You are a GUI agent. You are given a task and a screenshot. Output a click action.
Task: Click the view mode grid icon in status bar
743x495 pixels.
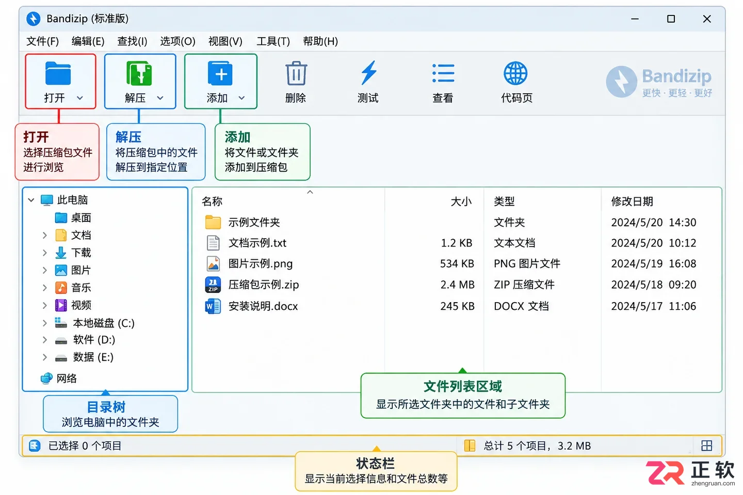coord(707,445)
